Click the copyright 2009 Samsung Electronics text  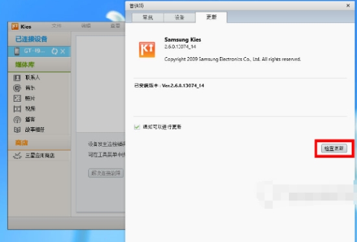coord(232,59)
